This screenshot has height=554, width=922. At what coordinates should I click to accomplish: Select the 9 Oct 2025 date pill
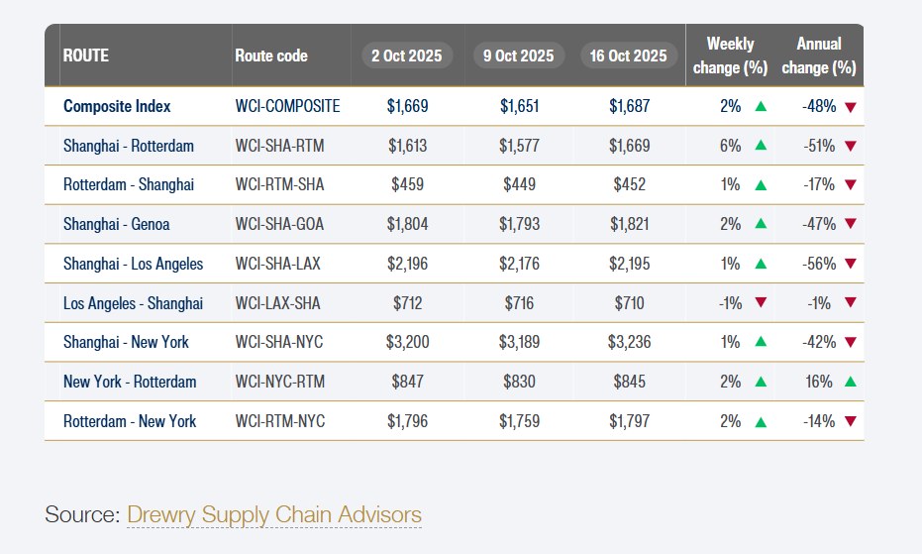click(x=519, y=55)
